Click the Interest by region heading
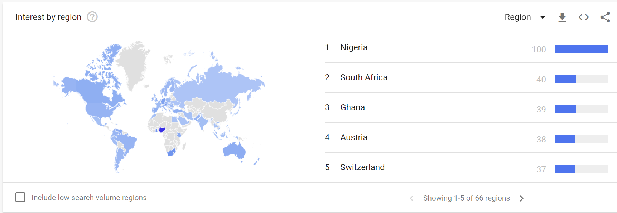The height and width of the screenshot is (213, 617). 48,17
